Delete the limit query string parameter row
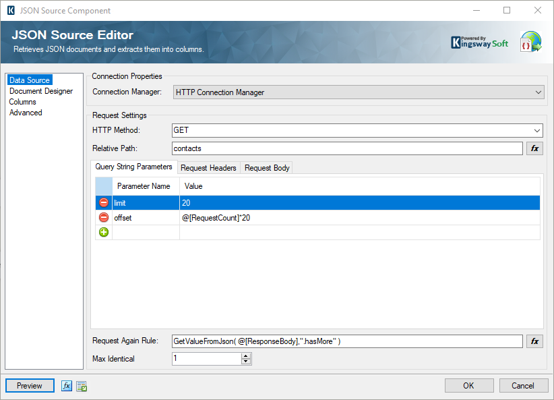Image resolution: width=554 pixels, height=400 pixels. click(x=104, y=202)
